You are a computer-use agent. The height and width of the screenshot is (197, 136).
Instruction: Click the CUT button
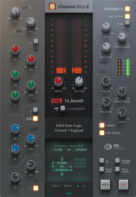pyautogui.click(x=124, y=185)
